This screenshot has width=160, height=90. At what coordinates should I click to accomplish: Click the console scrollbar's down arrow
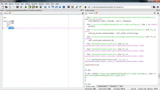click(x=159, y=84)
